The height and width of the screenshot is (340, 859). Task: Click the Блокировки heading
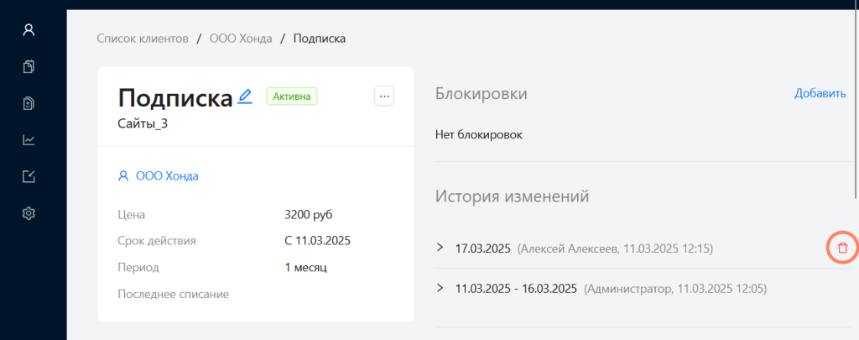(482, 93)
